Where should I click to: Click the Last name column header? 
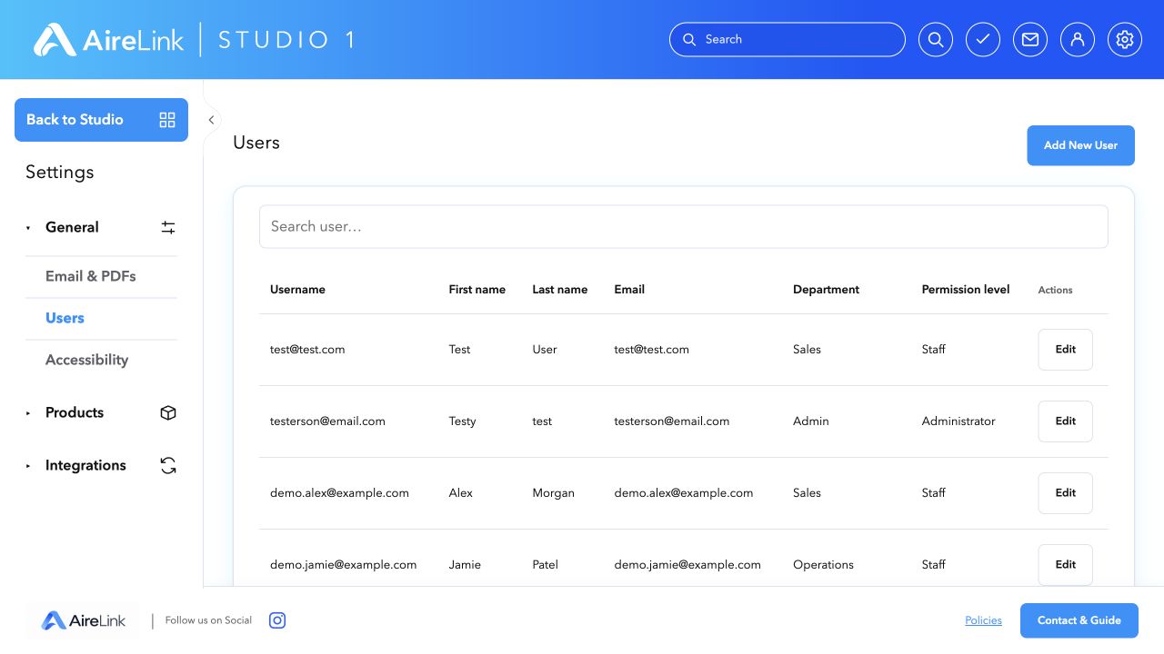[x=560, y=290]
